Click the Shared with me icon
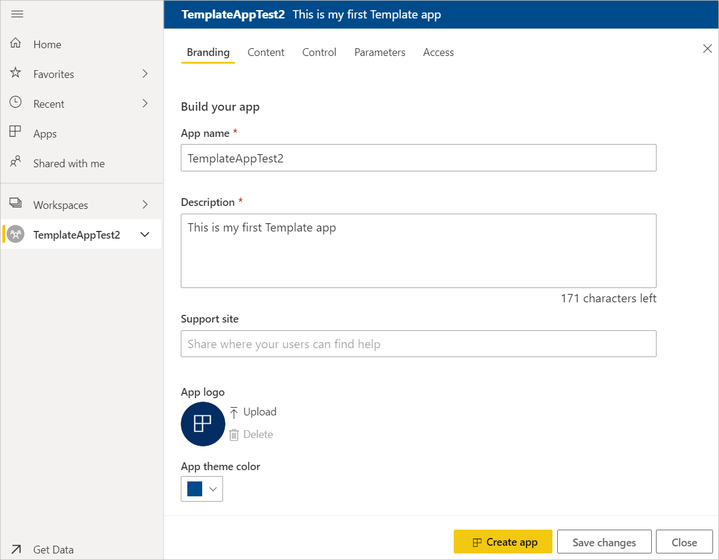719x560 pixels. tap(16, 162)
